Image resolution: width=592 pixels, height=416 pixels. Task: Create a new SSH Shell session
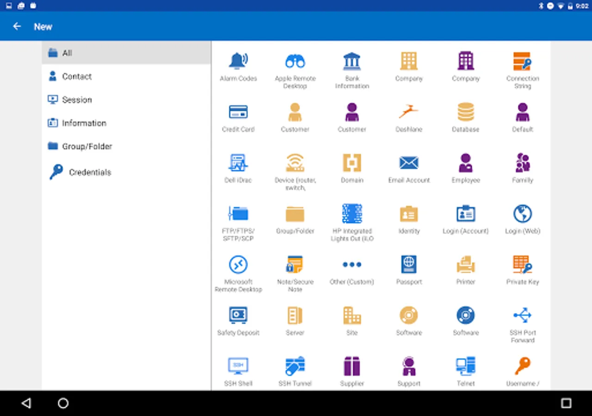pyautogui.click(x=238, y=366)
